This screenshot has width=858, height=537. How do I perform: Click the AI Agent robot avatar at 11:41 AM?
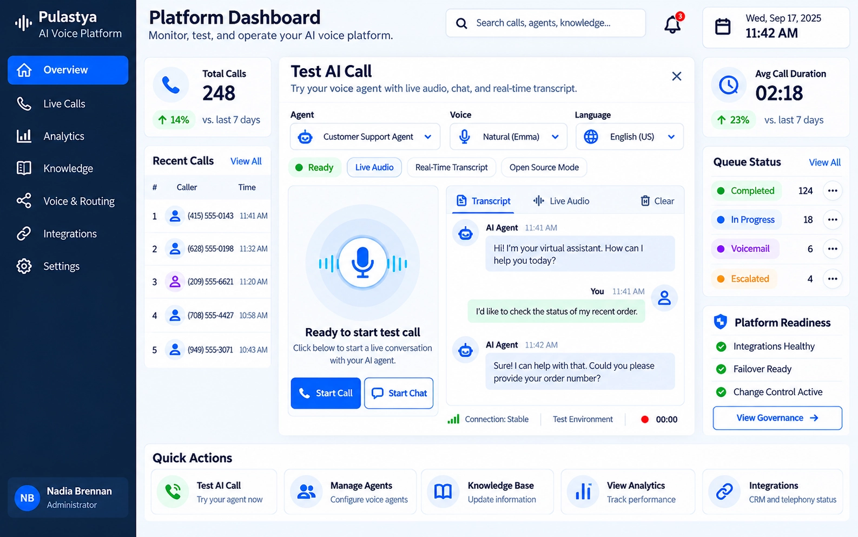[465, 234]
